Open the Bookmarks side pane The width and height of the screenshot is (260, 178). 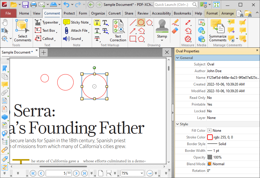(5, 68)
